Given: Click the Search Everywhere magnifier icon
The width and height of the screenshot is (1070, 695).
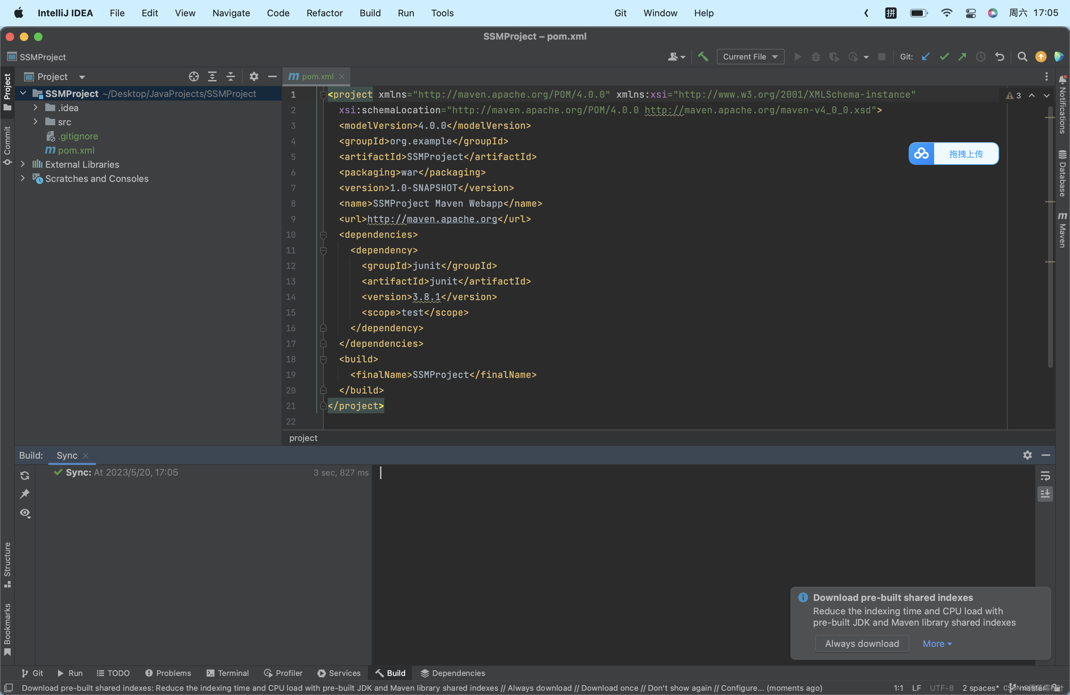Looking at the screenshot, I should pos(1022,57).
